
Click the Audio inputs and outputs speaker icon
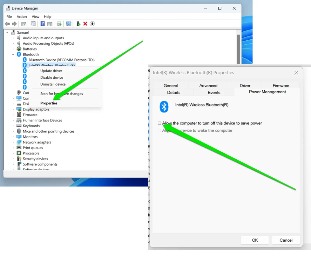click(x=19, y=38)
